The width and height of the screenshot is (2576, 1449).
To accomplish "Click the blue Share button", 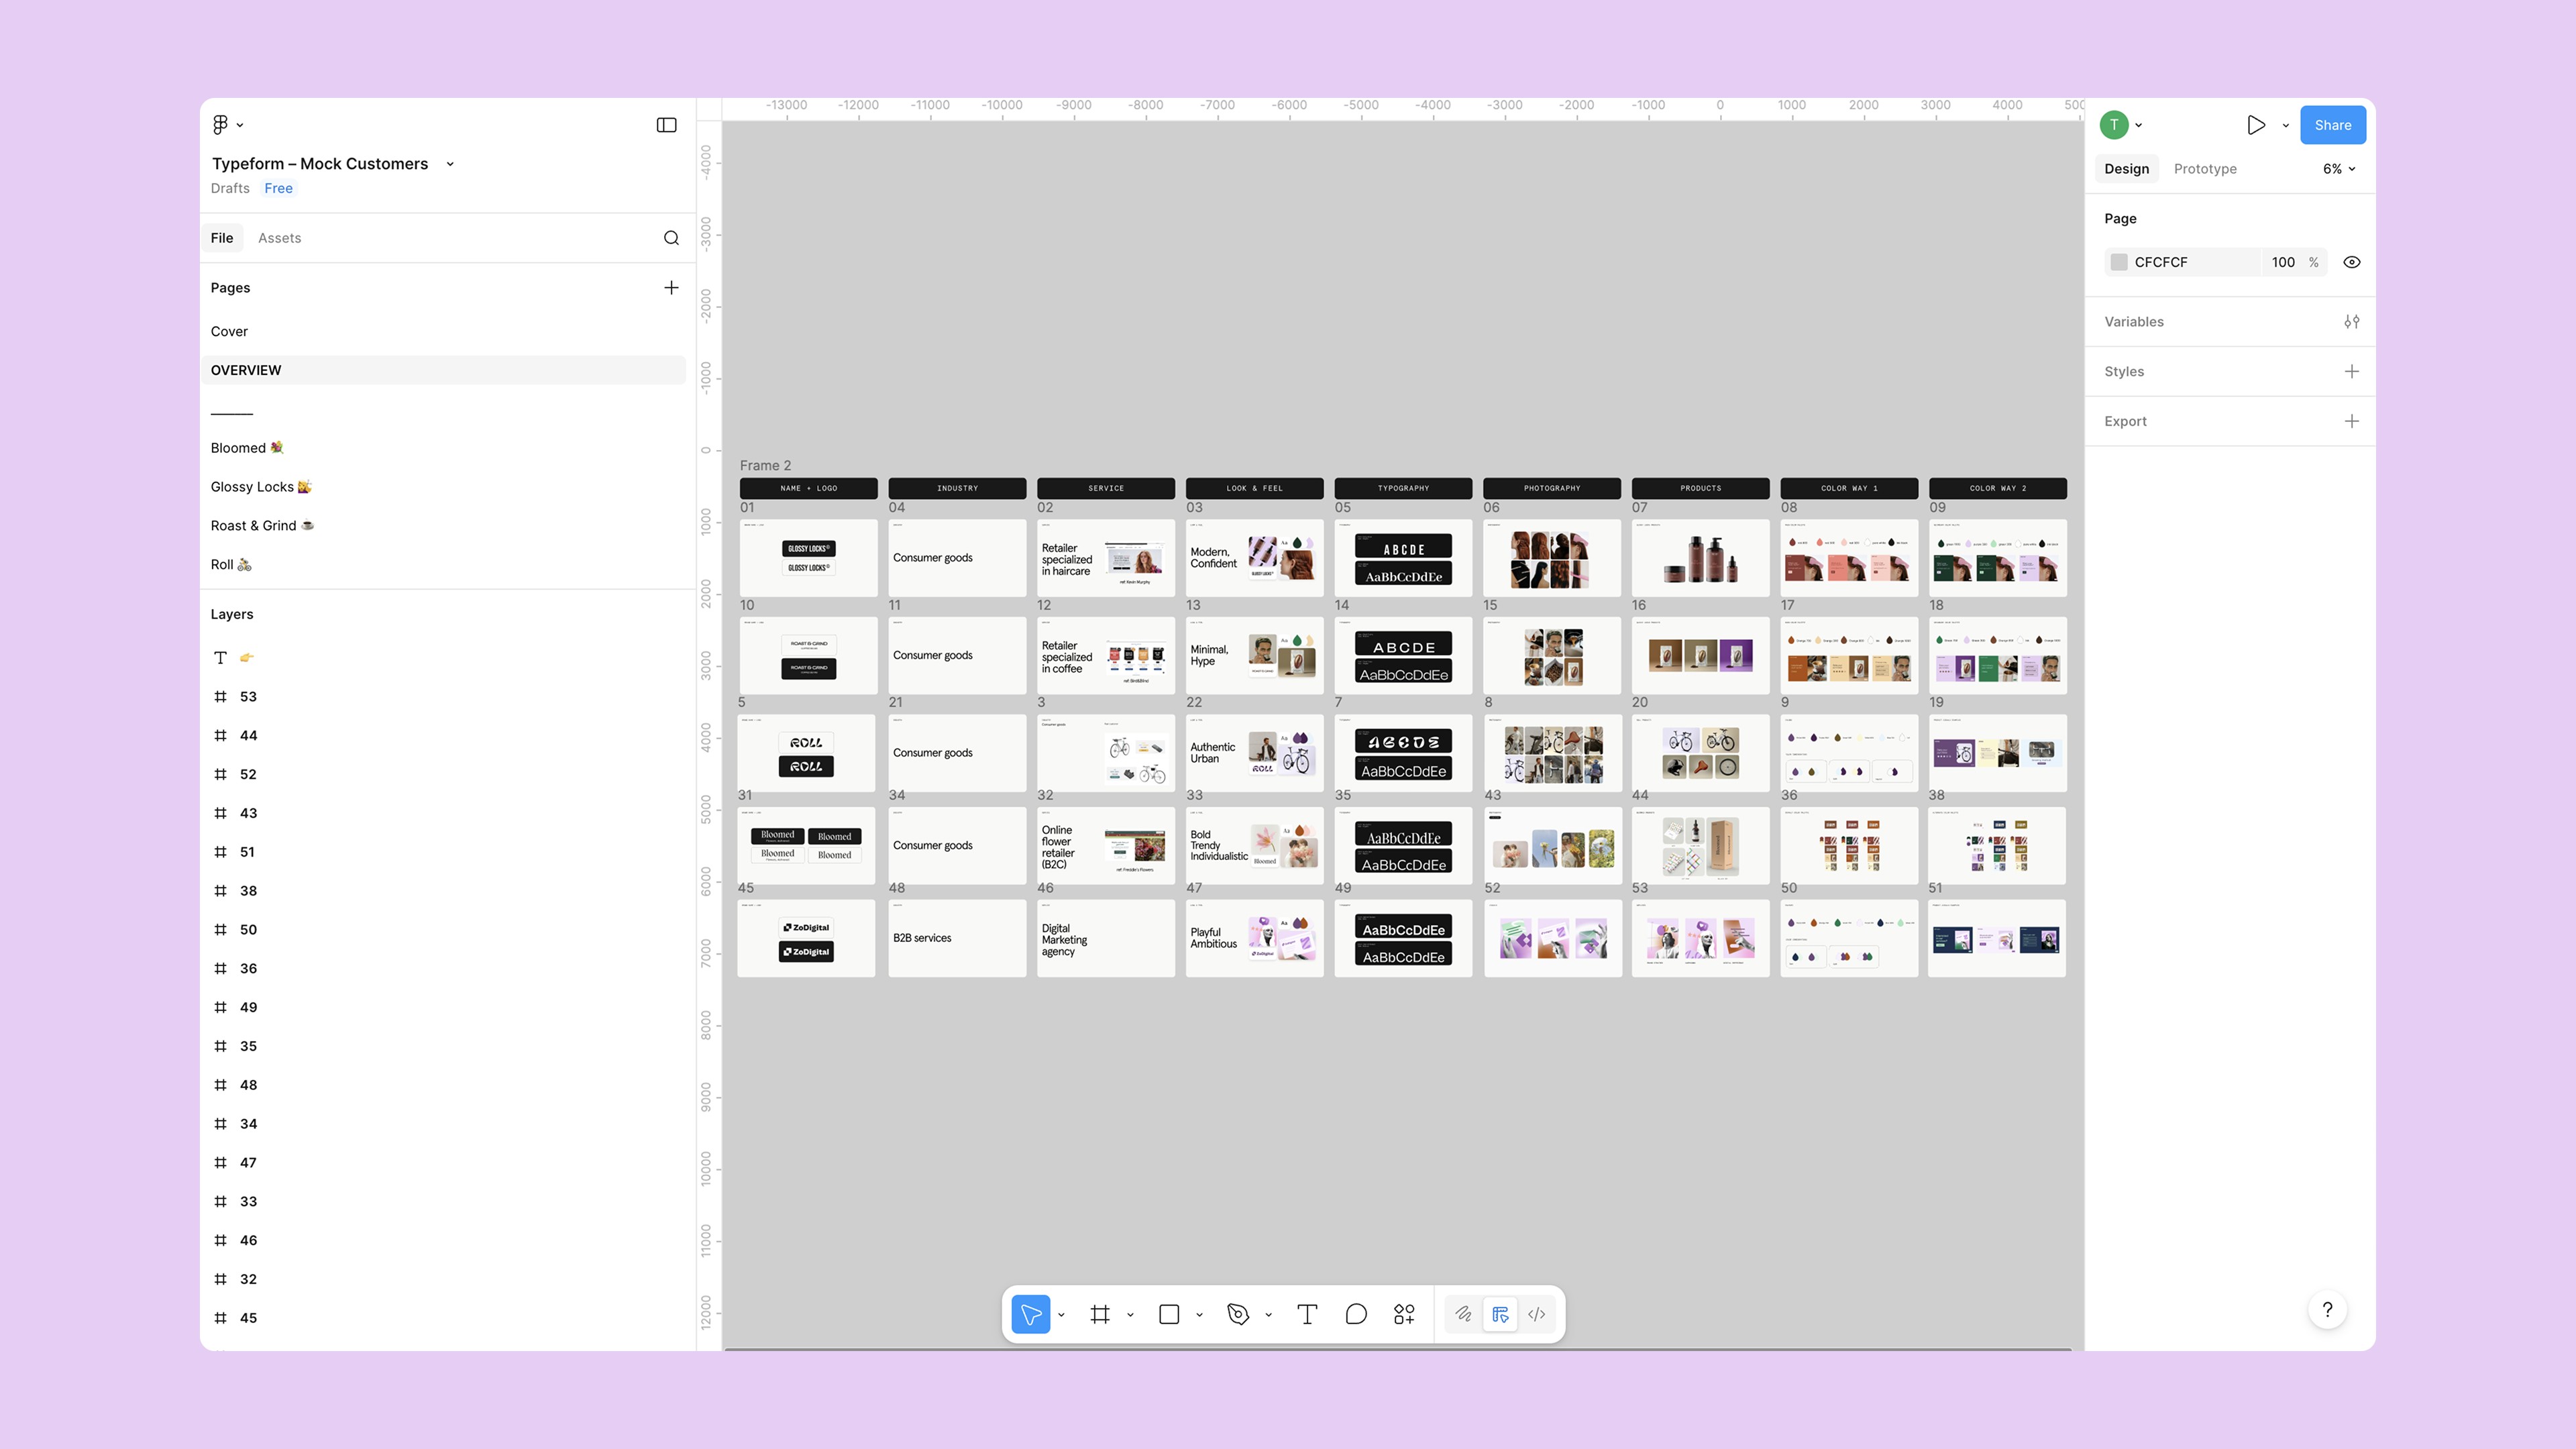I will click(x=2332, y=125).
